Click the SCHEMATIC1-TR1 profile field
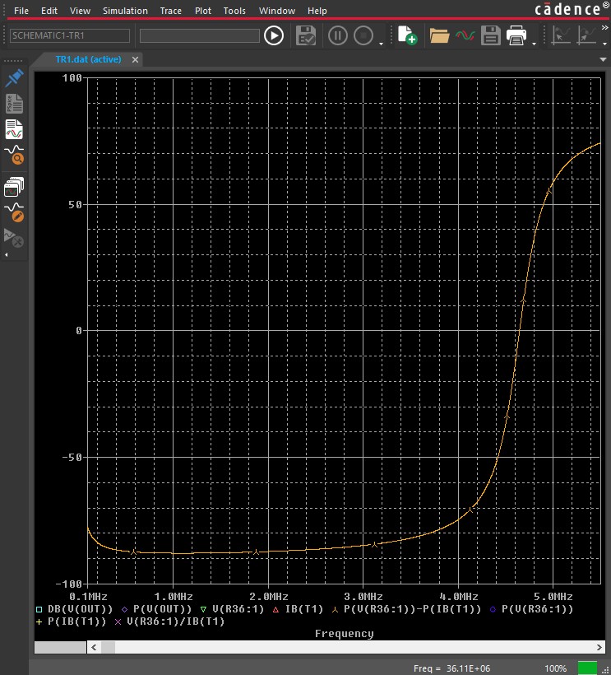Viewport: 611px width, 675px height. click(70, 35)
